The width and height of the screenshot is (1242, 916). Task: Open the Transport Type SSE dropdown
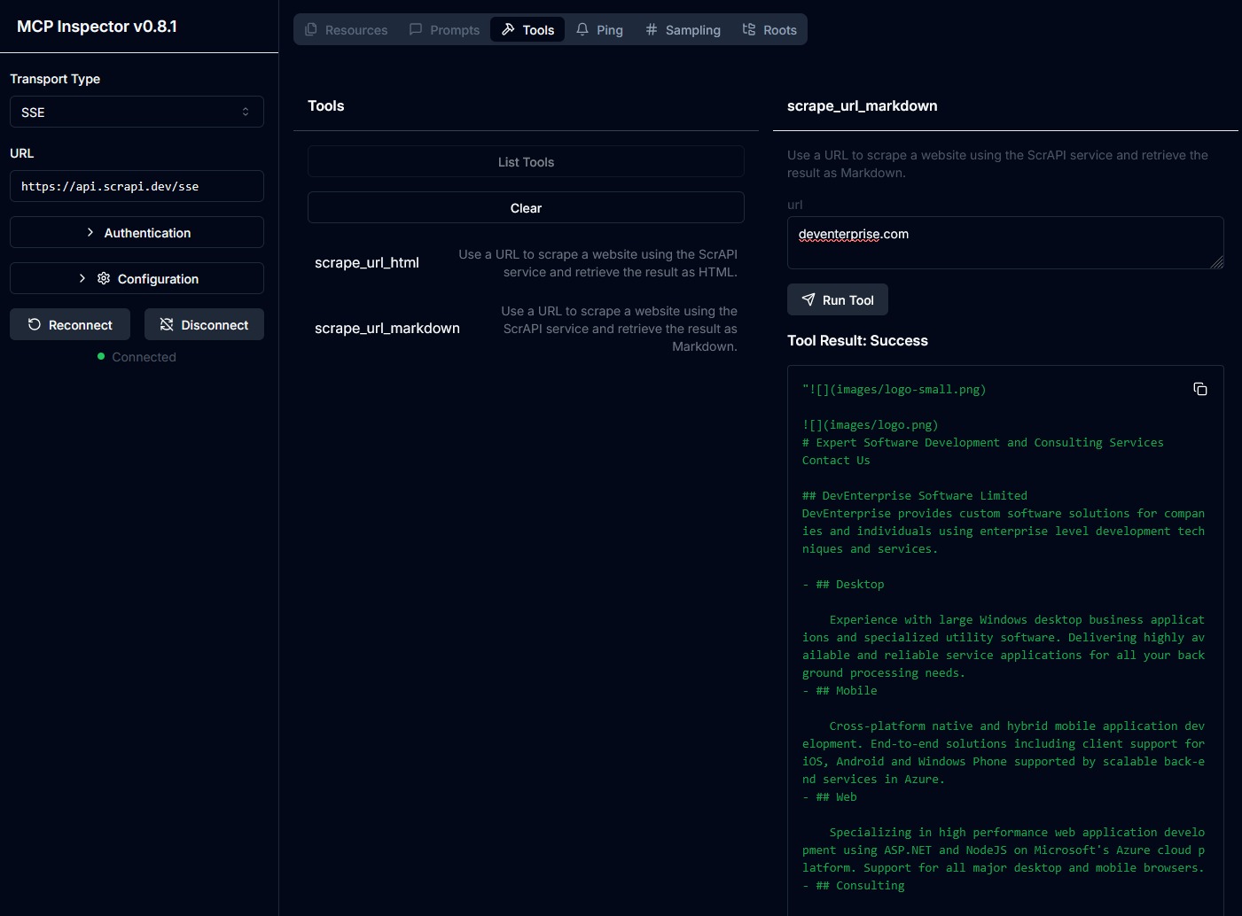[x=137, y=112]
